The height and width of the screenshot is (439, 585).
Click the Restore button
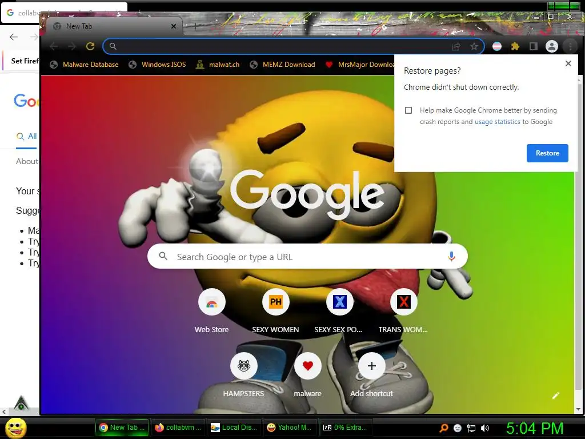pos(547,153)
